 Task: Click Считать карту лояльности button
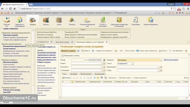147,51
